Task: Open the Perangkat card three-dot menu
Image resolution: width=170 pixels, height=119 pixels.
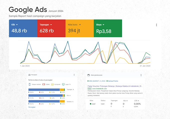Action: 74,75
